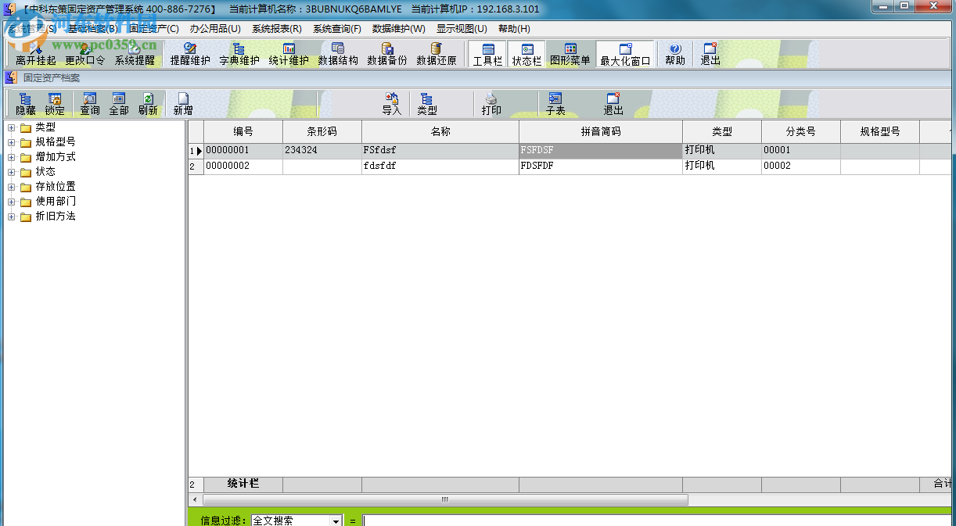Screen dimensions: 956x526
Task: Toggle the 状态栏 status bar display
Action: click(x=527, y=54)
